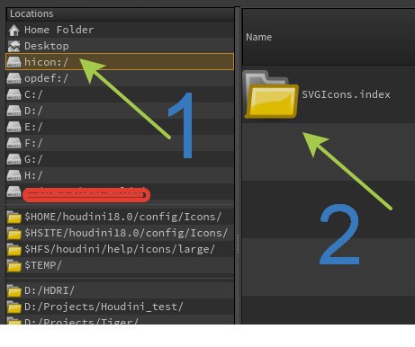
Task: Click the $HOME config Icons folder icon
Action: click(14, 217)
